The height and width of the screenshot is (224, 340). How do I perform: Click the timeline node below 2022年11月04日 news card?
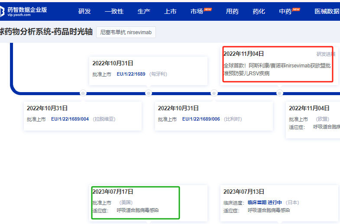tap(279, 93)
